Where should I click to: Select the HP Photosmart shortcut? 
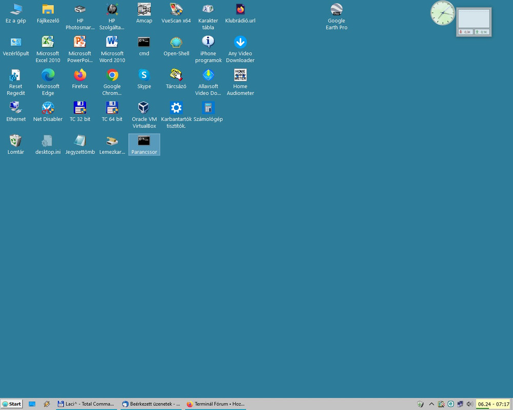coord(80,17)
